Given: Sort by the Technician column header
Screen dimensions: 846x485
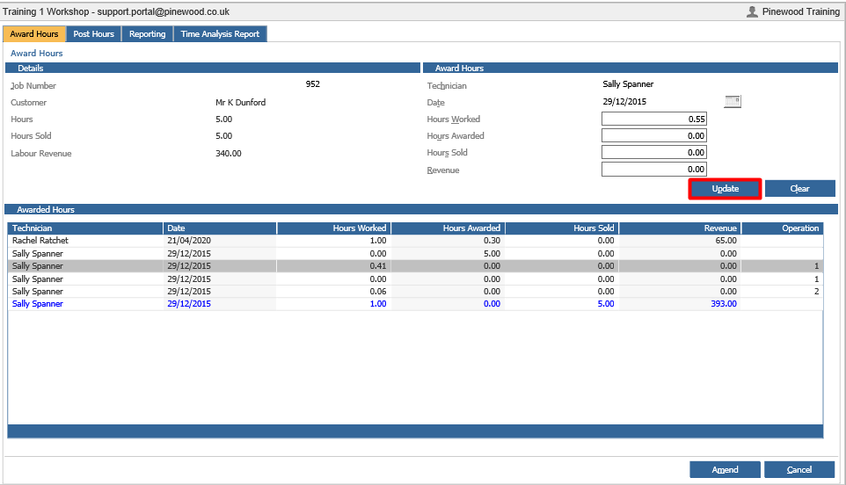Looking at the screenshot, I should pos(85,228).
